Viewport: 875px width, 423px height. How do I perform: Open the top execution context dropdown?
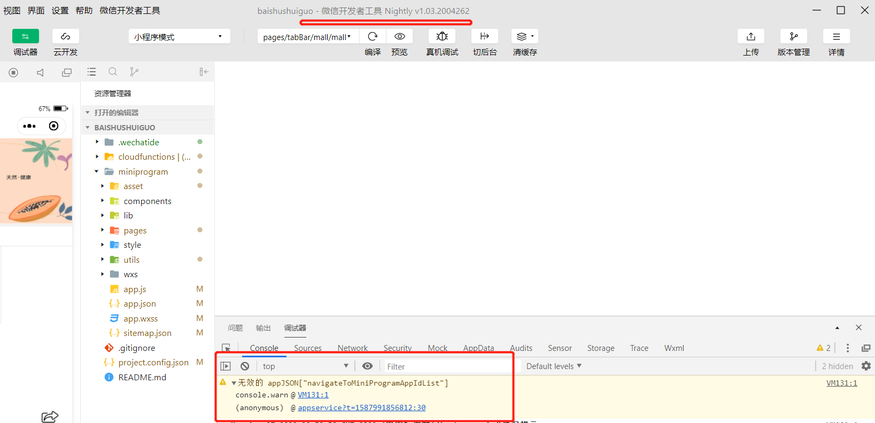tap(306, 366)
